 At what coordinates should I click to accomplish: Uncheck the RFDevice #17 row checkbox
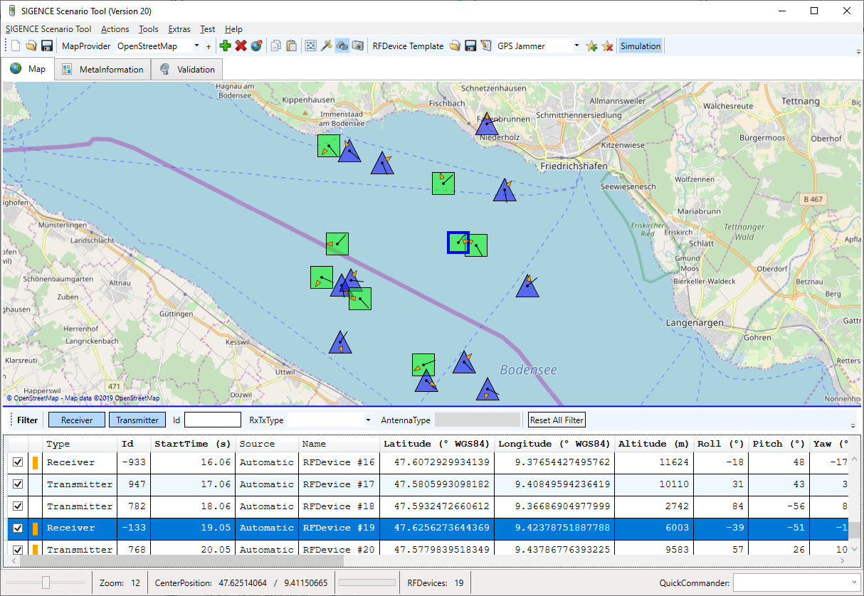pos(18,485)
